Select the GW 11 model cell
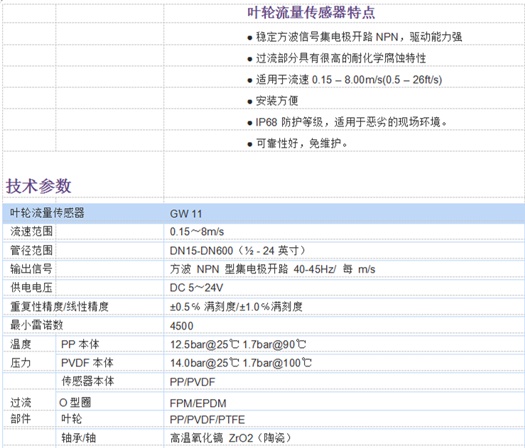 pyautogui.click(x=186, y=213)
